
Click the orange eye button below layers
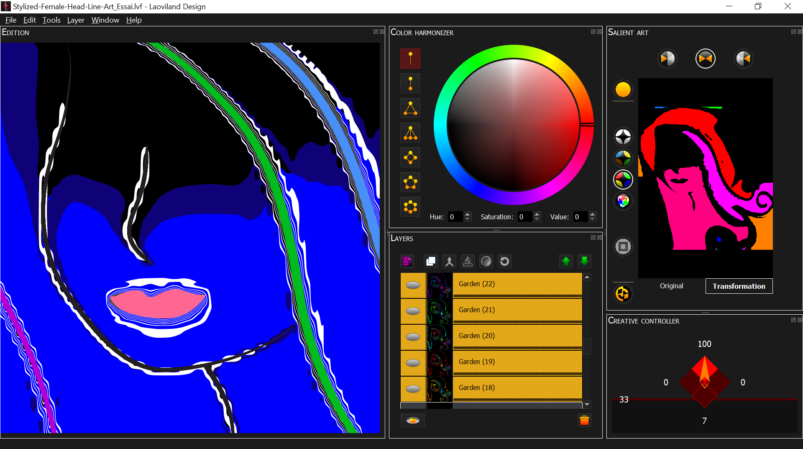pyautogui.click(x=413, y=421)
